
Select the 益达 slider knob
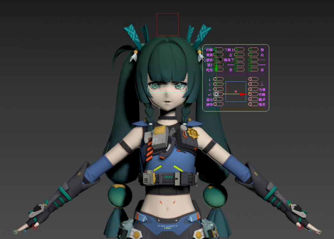coord(215,99)
